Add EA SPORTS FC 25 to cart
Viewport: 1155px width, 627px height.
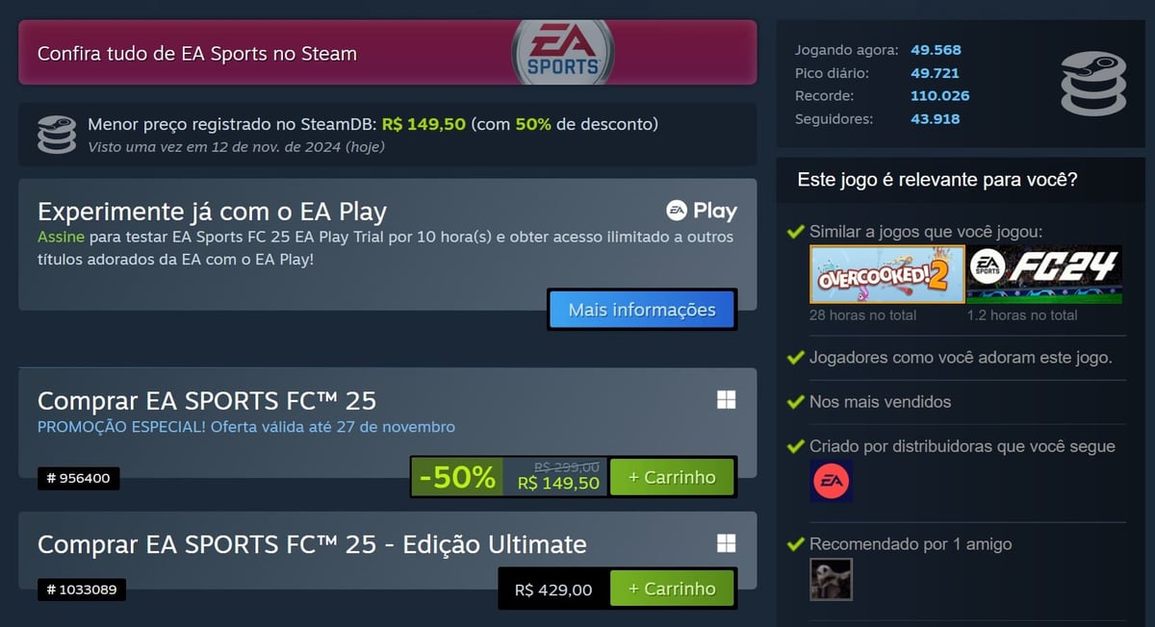pyautogui.click(x=672, y=477)
